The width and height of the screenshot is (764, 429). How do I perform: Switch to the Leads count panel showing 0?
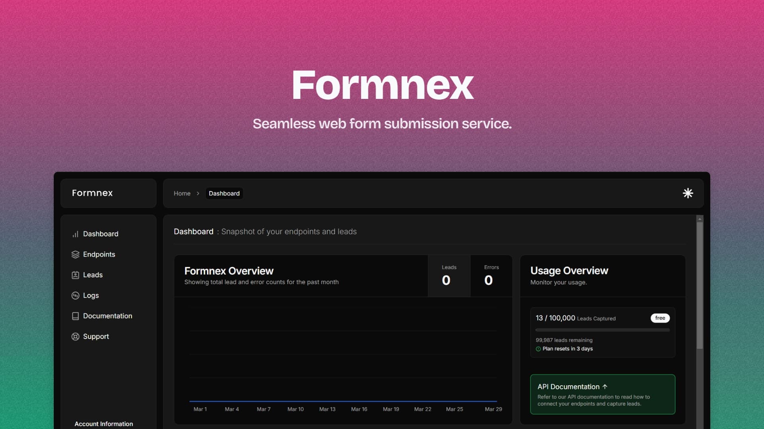click(x=449, y=276)
